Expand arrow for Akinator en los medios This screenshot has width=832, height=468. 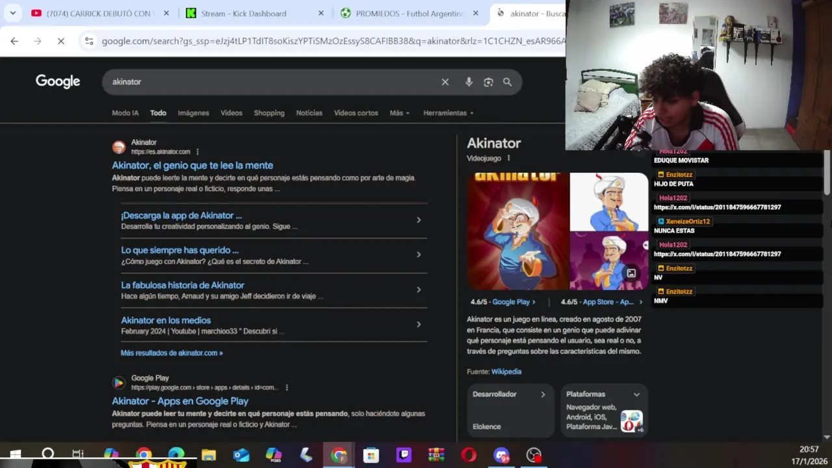click(419, 324)
